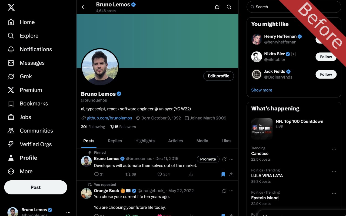This screenshot has height=216, width=346.
Task: Click the X logo in sidebar
Action: click(11, 7)
